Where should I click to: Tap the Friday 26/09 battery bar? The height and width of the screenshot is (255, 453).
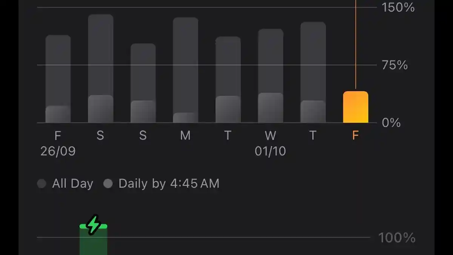pos(58,79)
